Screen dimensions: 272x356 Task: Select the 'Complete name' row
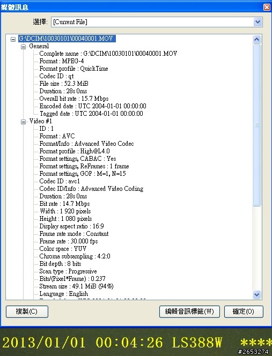point(108,54)
